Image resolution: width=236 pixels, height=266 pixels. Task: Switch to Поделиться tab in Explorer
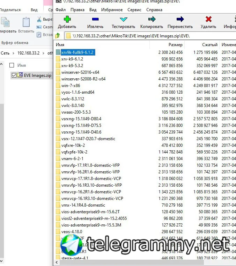[10, 10]
